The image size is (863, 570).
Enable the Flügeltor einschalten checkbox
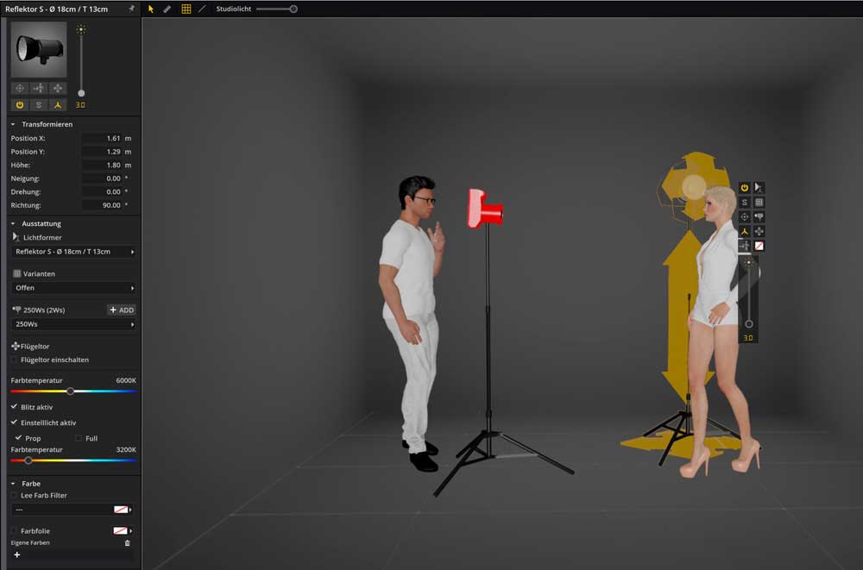[x=14, y=360]
